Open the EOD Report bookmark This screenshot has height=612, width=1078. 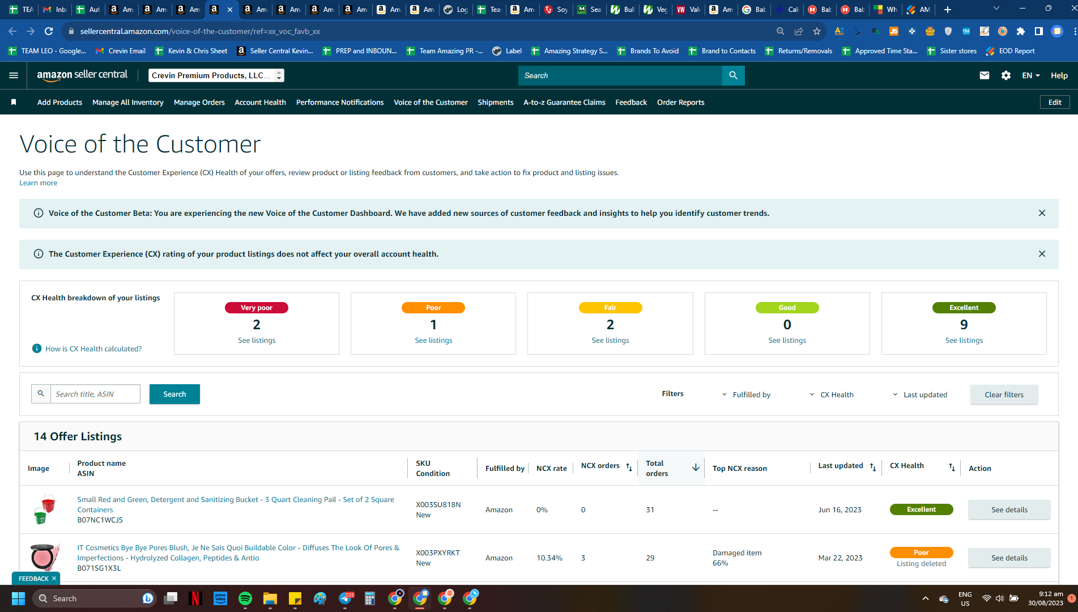1010,51
